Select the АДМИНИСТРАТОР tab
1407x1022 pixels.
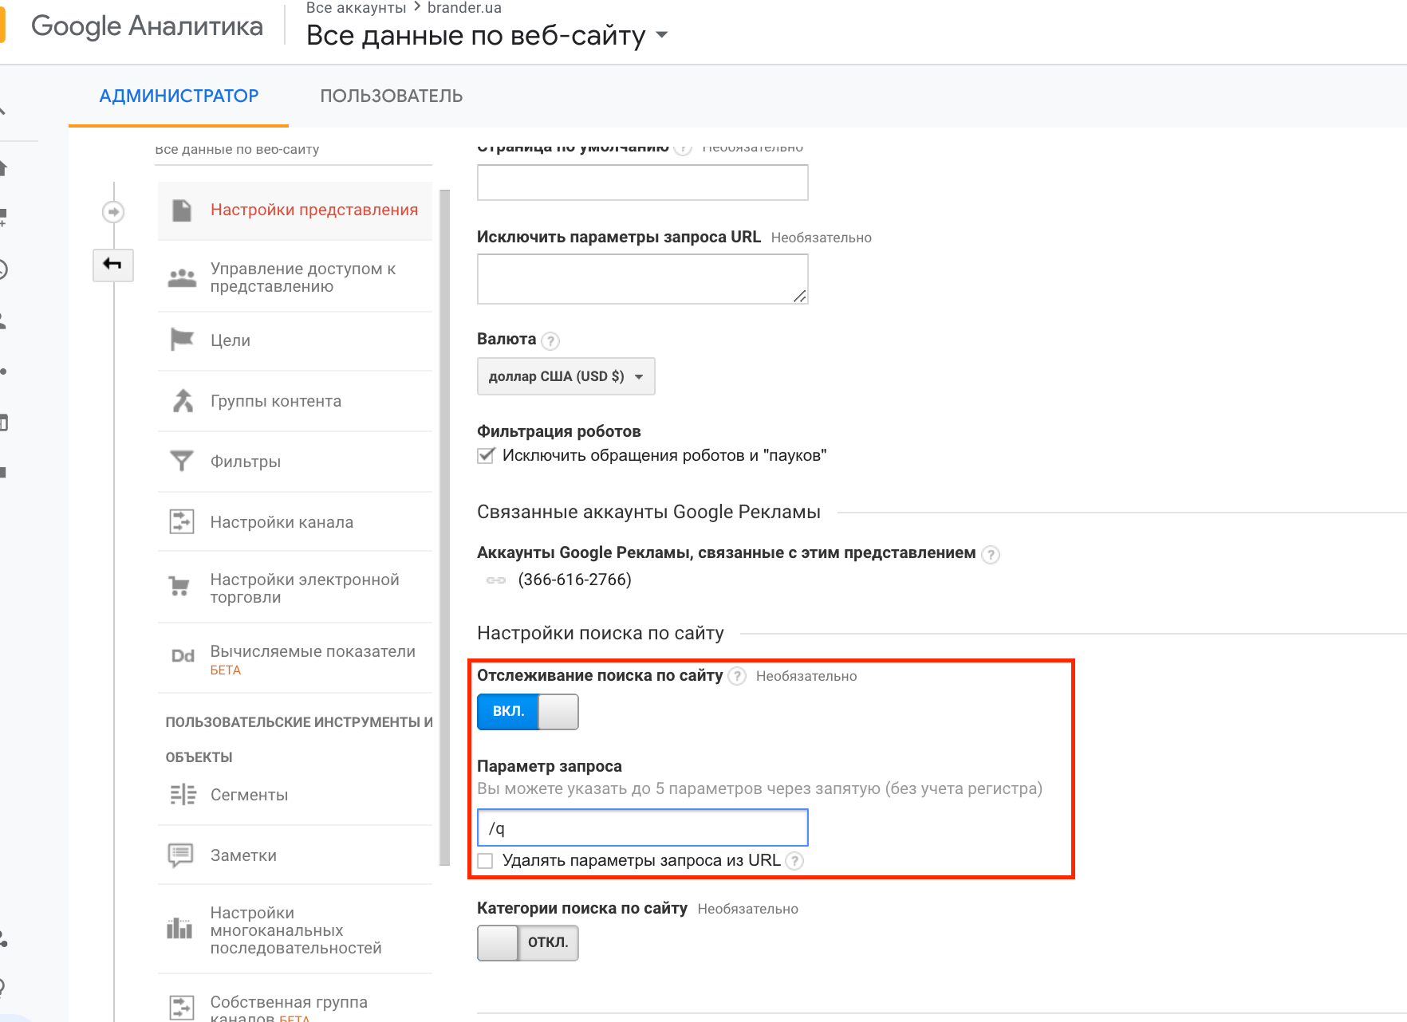click(x=179, y=96)
